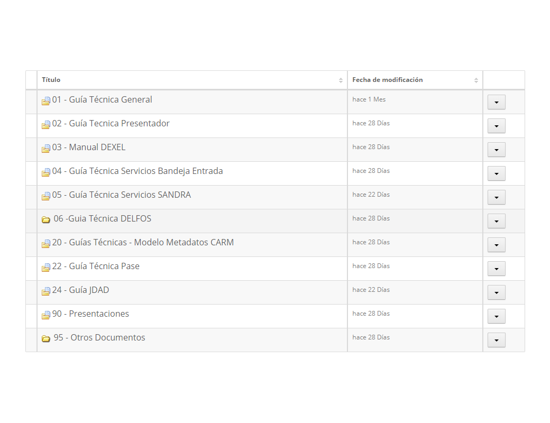The height and width of the screenshot is (423, 550).
Task: Sort by Título using the column sort arrows
Action: (341, 80)
